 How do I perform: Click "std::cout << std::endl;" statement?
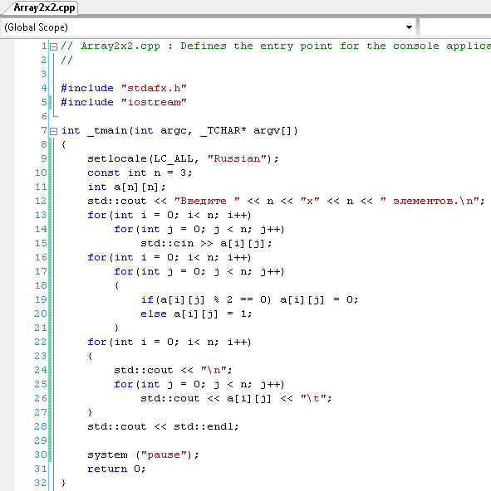tap(163, 426)
